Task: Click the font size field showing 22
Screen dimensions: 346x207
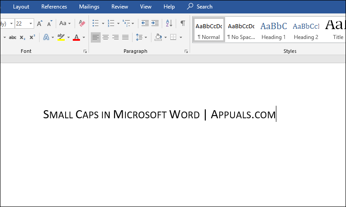Action: 22,23
